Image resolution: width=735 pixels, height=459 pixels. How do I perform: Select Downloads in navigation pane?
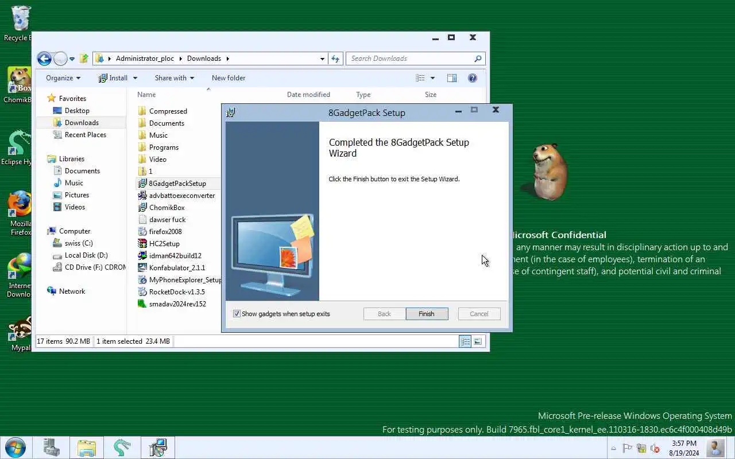pos(82,123)
